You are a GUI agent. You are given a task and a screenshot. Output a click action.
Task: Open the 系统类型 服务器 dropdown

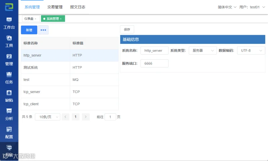click(203, 50)
